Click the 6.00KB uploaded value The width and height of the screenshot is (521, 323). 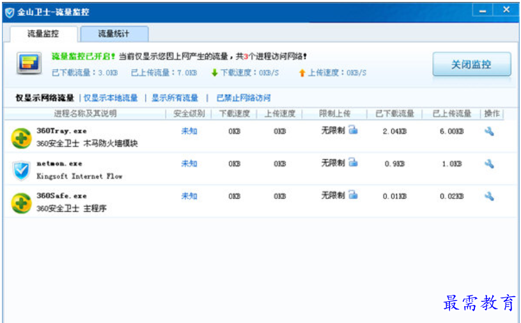point(451,131)
